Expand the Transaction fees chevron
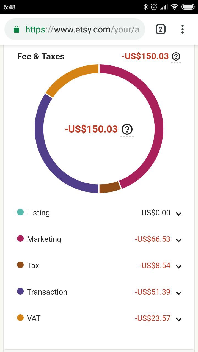The height and width of the screenshot is (352, 198). (x=179, y=293)
